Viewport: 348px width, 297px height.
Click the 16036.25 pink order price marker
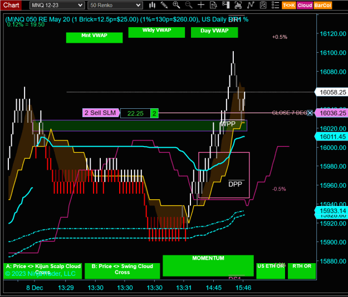(331, 113)
